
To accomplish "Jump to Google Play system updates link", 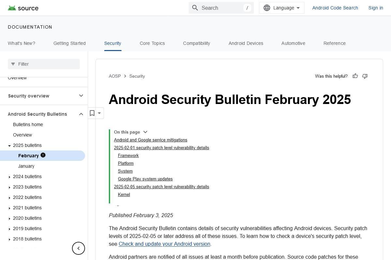I will click(145, 179).
